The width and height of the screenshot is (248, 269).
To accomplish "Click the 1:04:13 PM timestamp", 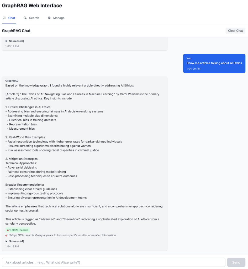I will click(12, 246).
